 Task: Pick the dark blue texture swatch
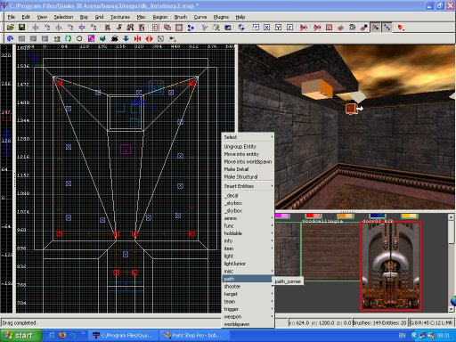377,216
